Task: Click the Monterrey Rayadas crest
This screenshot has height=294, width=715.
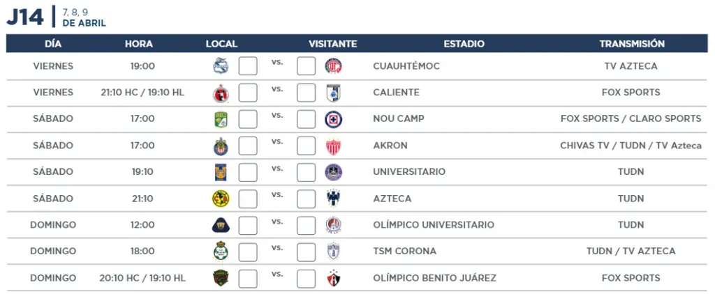Action: point(333,199)
